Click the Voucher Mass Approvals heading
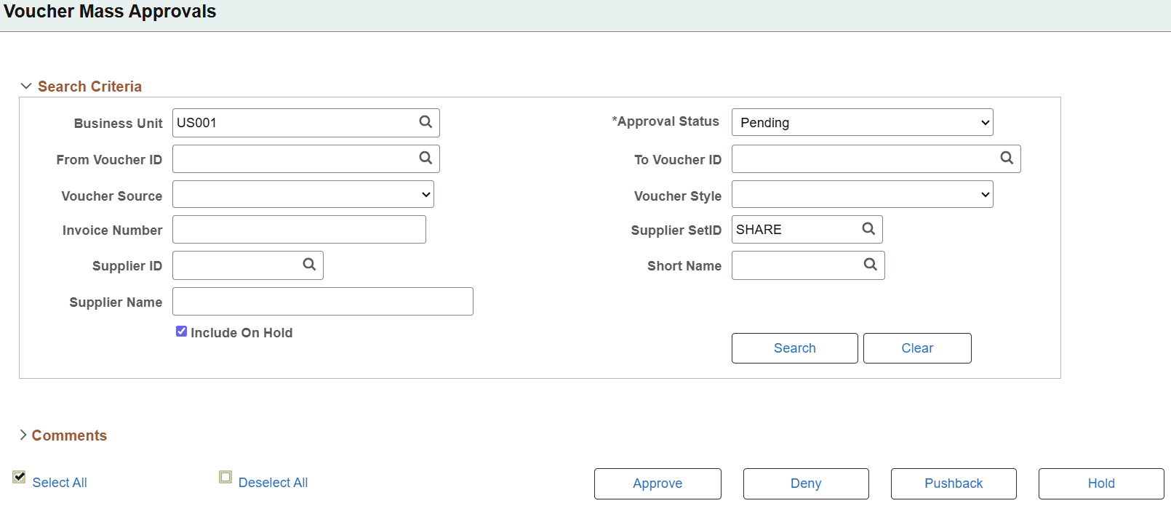This screenshot has height=506, width=1171. (x=110, y=12)
